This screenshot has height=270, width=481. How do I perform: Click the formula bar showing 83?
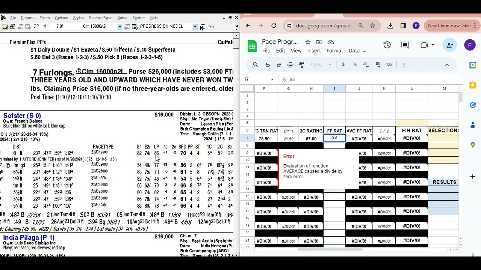[372, 79]
